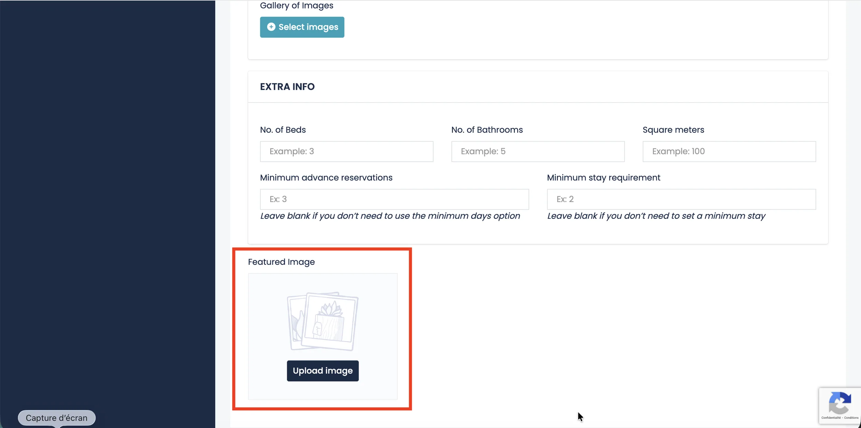This screenshot has width=861, height=428.
Task: Click the Minimum advance reservations field
Action: [394, 199]
